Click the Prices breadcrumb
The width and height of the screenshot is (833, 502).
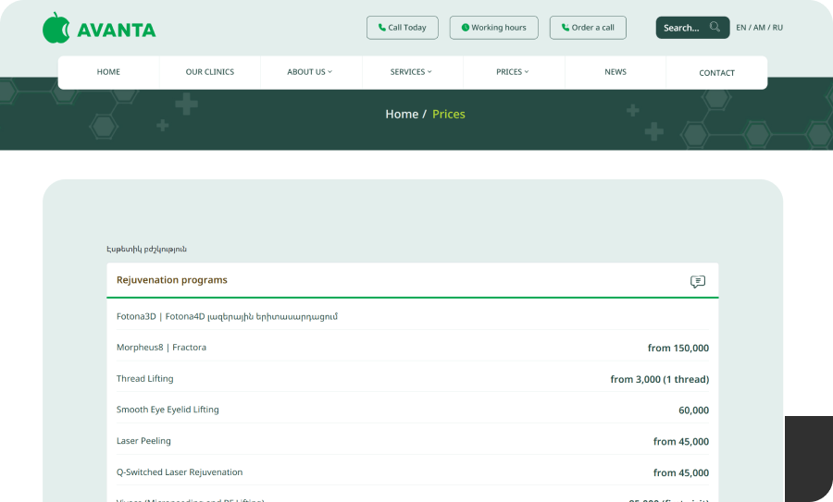tap(448, 114)
